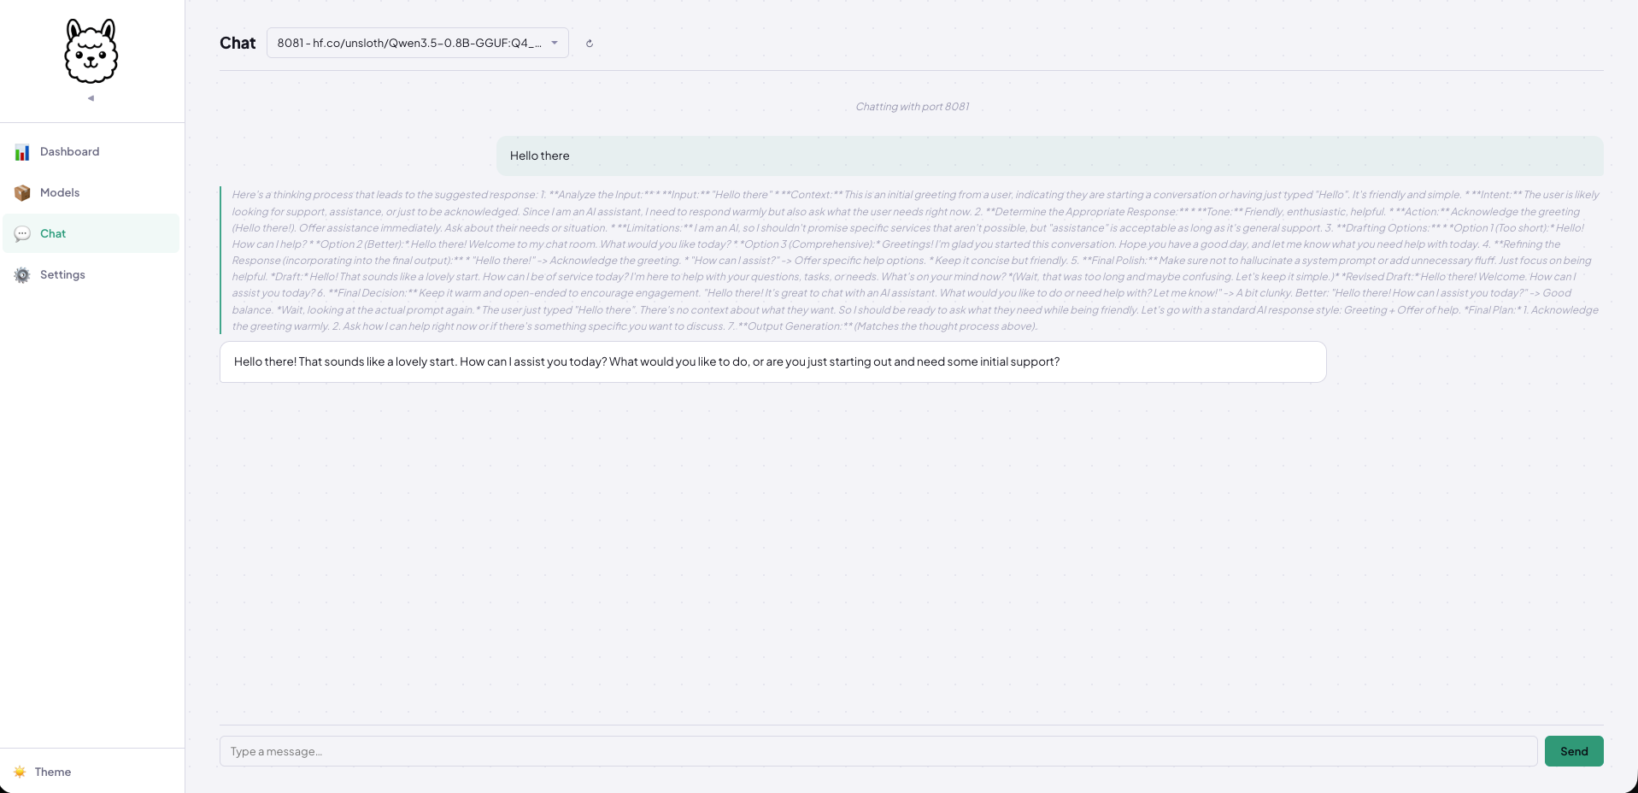Click the 'Hello there' user message
Image resolution: width=1638 pixels, height=793 pixels.
[1049, 156]
